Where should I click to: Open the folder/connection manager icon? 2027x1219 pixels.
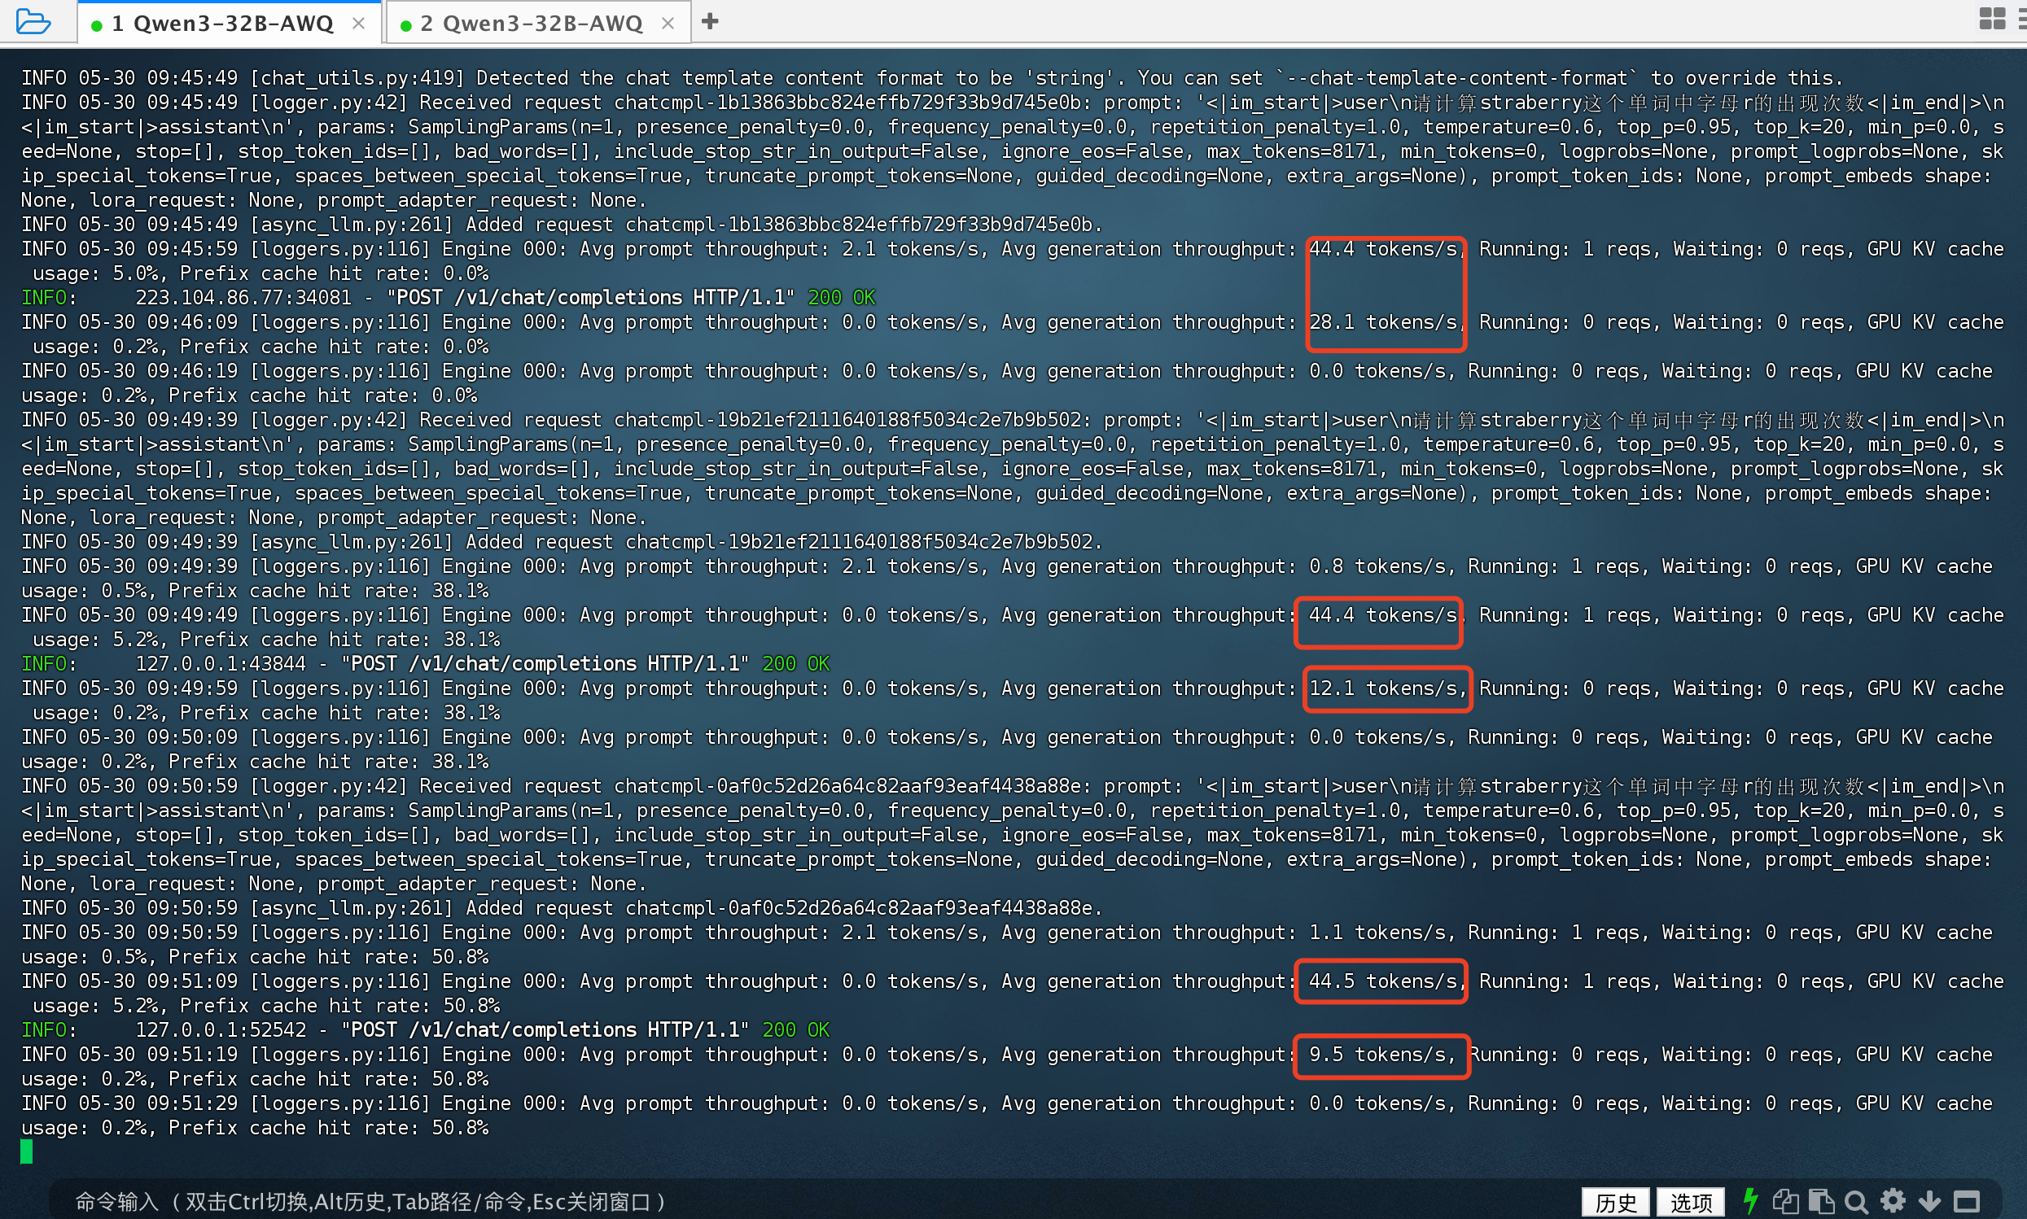33,20
